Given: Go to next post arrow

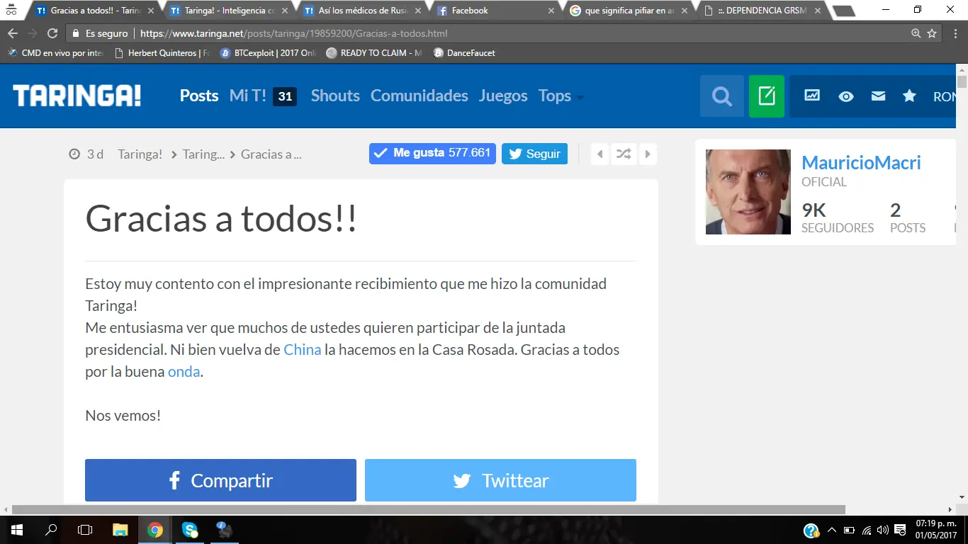Looking at the screenshot, I should [648, 154].
